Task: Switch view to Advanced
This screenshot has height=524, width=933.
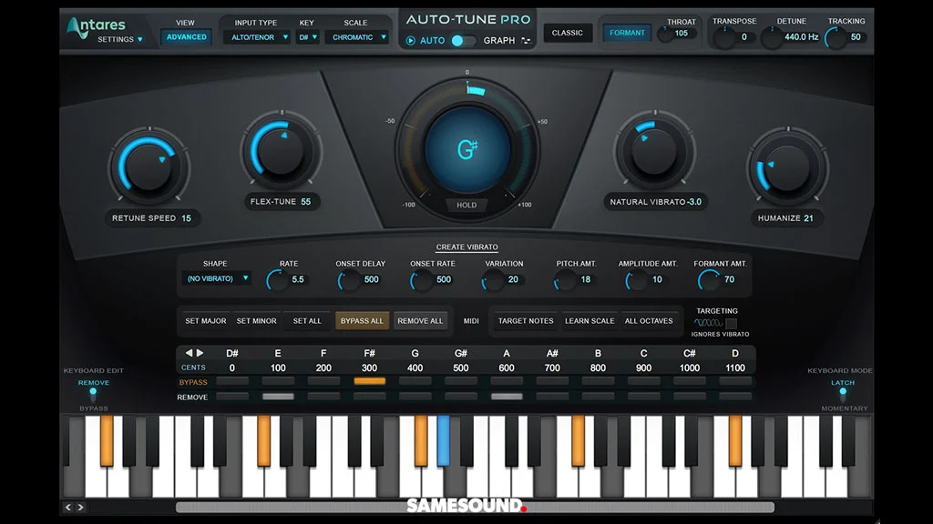Action: click(x=186, y=36)
